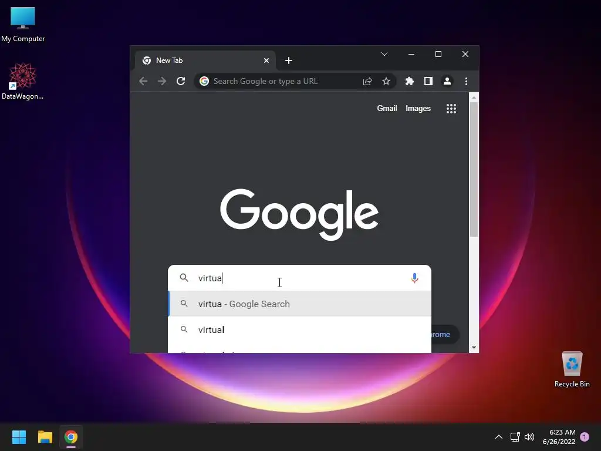The width and height of the screenshot is (601, 451).
Task: Select the New Tab tab
Action: click(x=205, y=60)
